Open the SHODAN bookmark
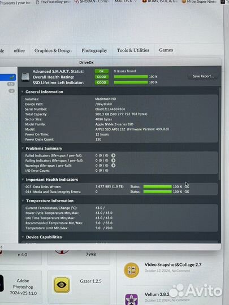 pos(92,2)
